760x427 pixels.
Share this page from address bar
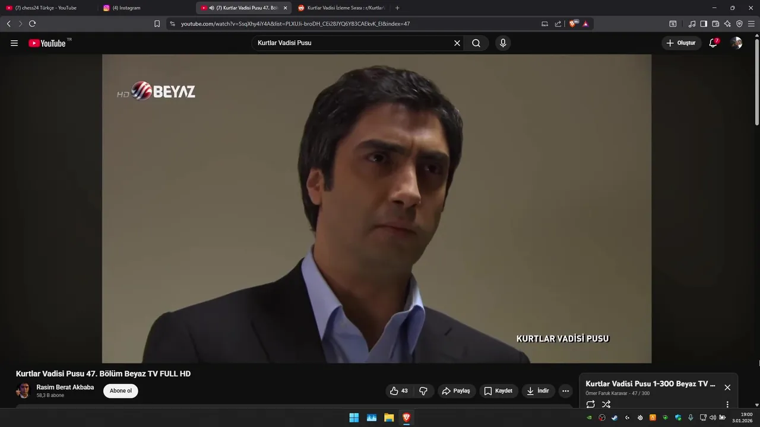click(558, 24)
